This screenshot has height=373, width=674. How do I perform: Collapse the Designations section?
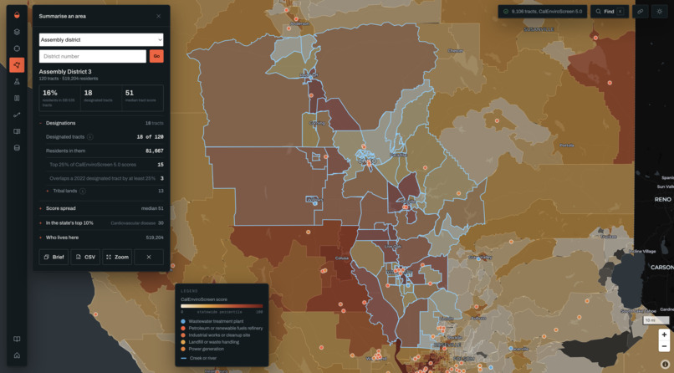click(x=101, y=123)
